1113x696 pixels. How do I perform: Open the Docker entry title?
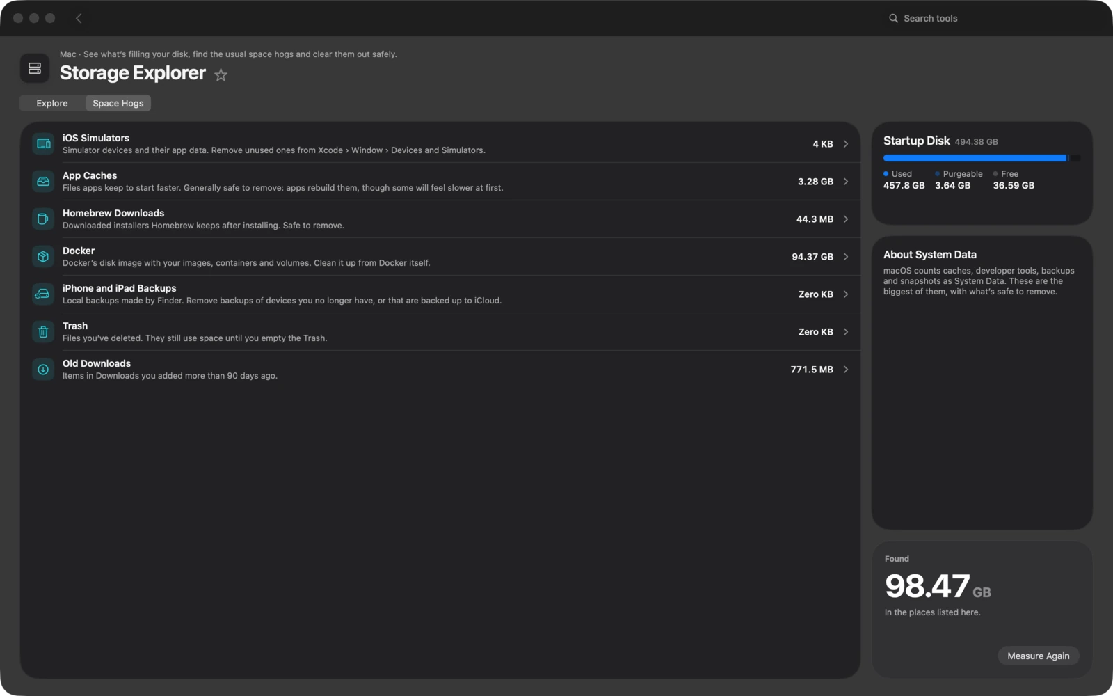[x=79, y=251]
